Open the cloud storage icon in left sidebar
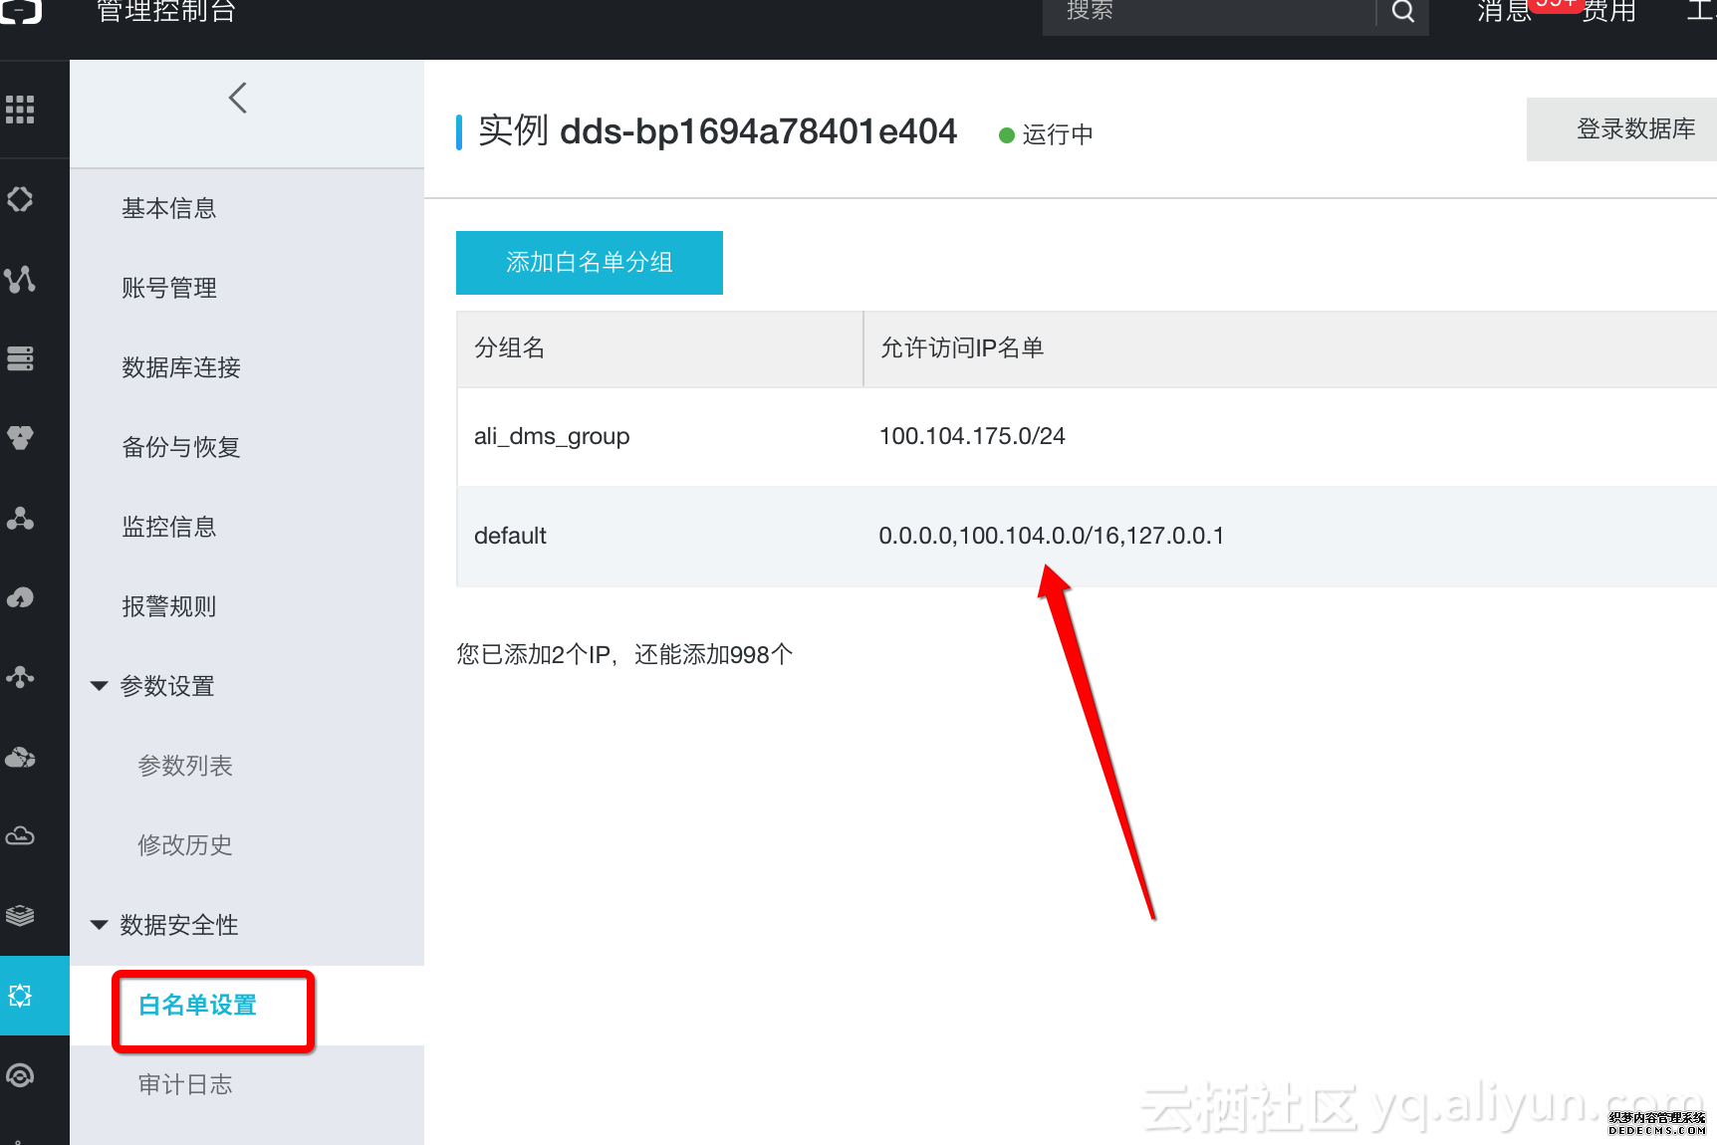The height and width of the screenshot is (1145, 1717). pos(20,836)
